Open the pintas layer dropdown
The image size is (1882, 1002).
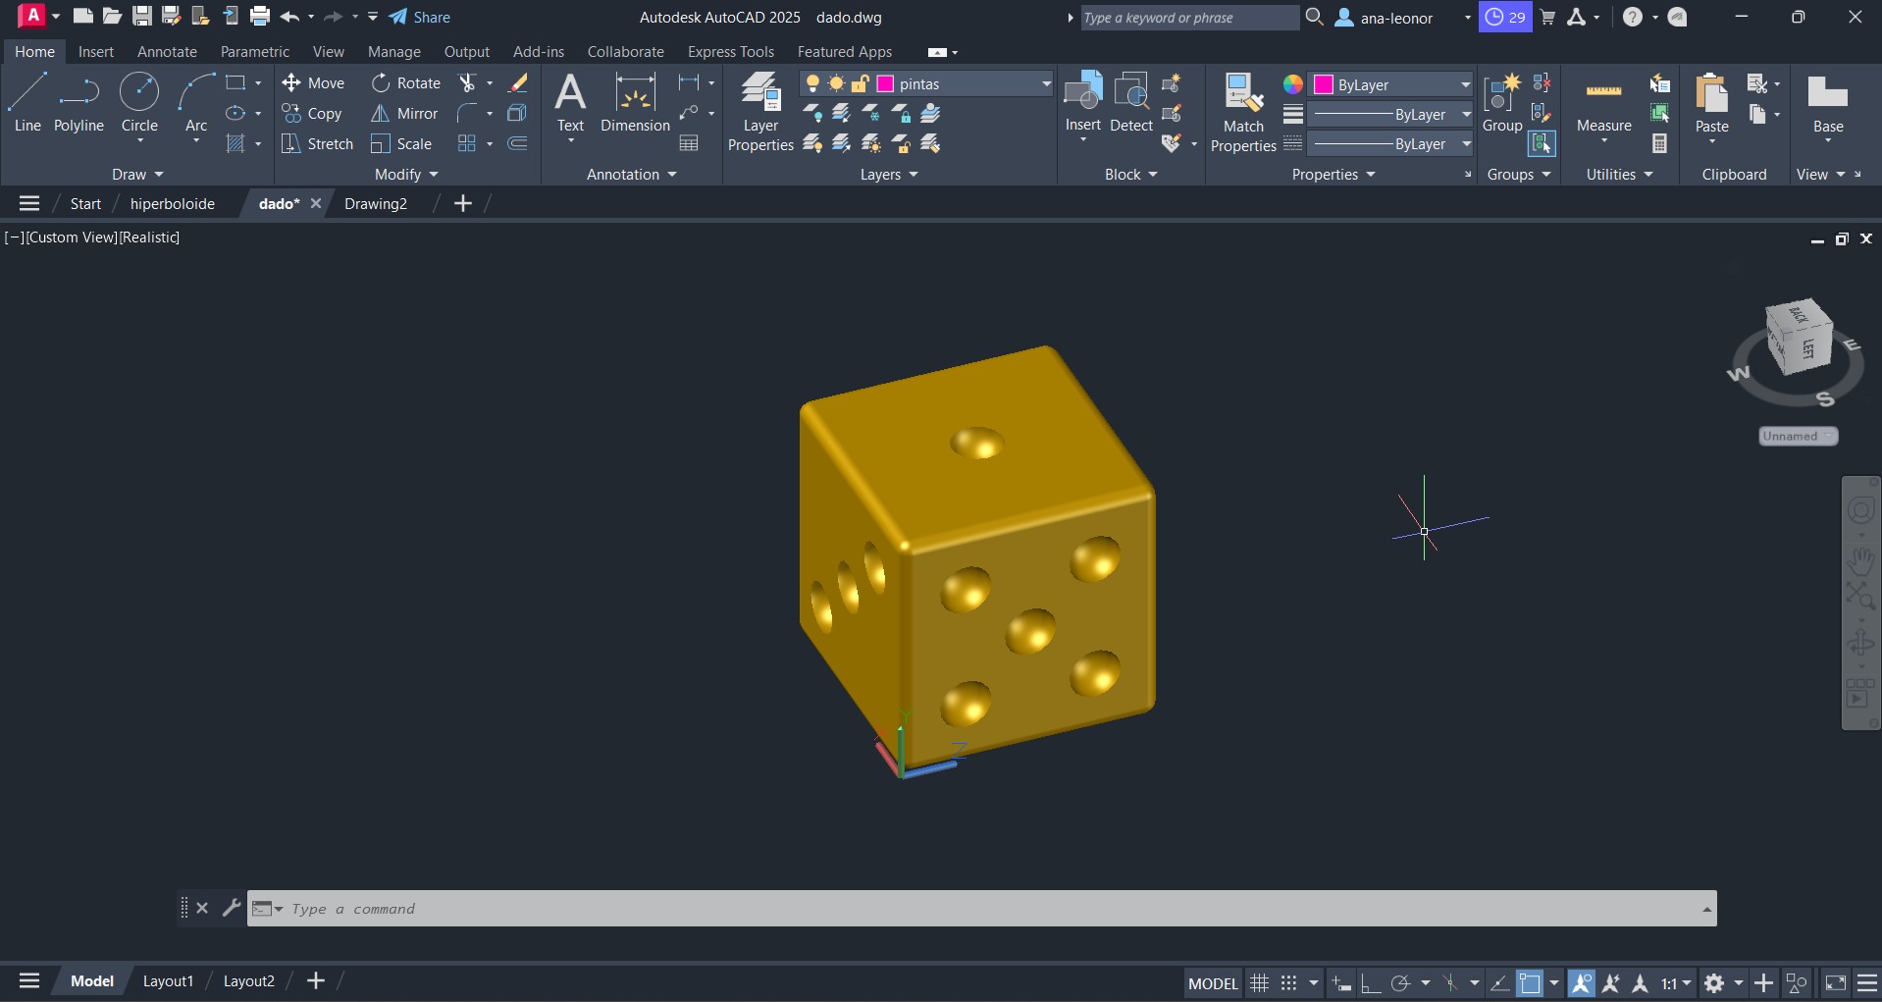[x=1045, y=84]
